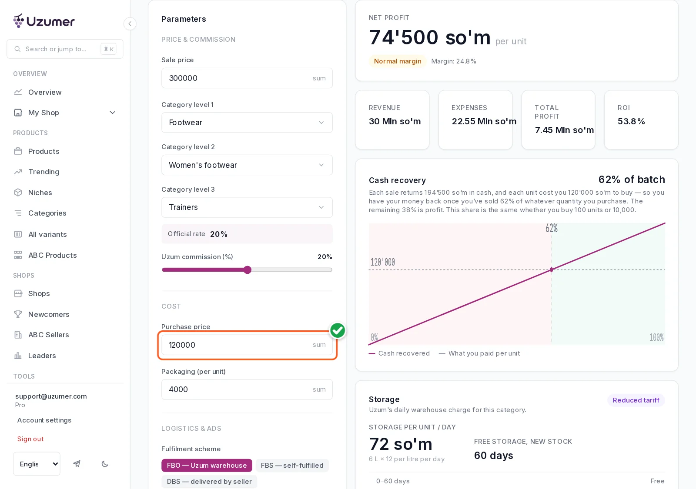This screenshot has width=696, height=489.
Task: Select DBS — delivered by seller scheme
Action: [x=209, y=482]
